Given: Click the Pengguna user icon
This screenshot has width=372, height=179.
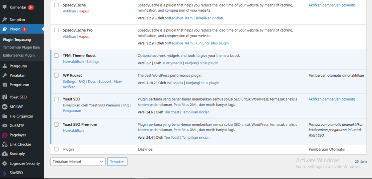Looking at the screenshot, I should coord(4,66).
